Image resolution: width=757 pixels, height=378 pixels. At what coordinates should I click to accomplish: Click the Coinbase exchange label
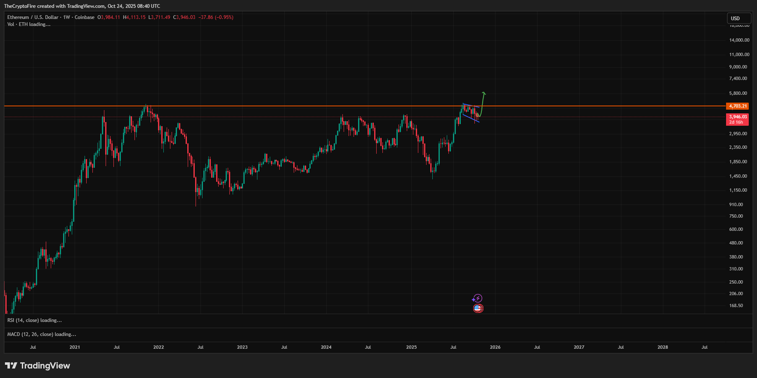[x=85, y=17]
